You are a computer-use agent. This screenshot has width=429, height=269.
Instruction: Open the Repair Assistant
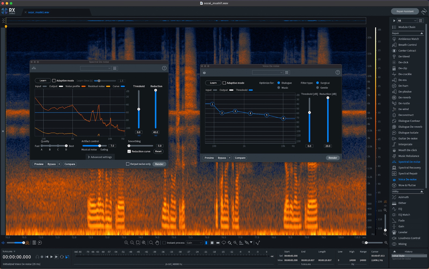tap(405, 11)
